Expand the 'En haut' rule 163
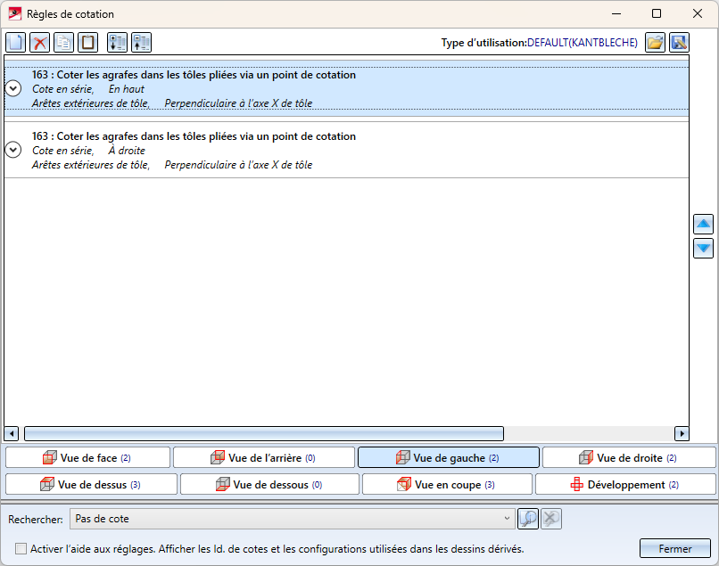Image resolution: width=719 pixels, height=566 pixels. [13, 88]
